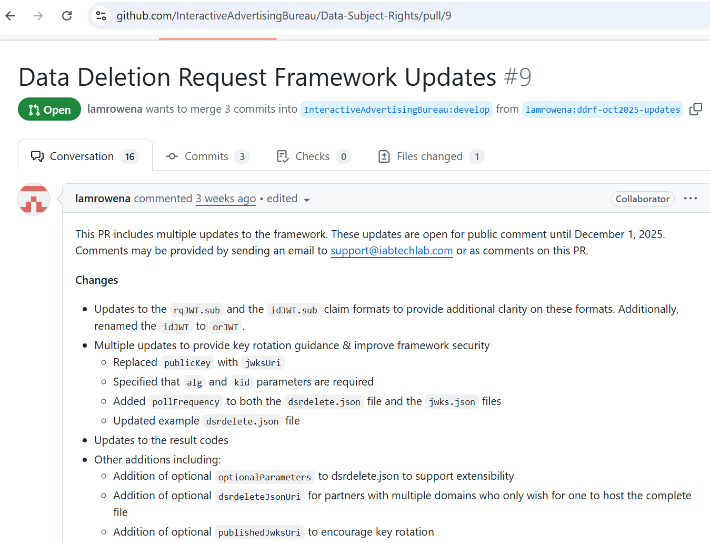Expand the edited history dropdown arrow

tap(307, 200)
